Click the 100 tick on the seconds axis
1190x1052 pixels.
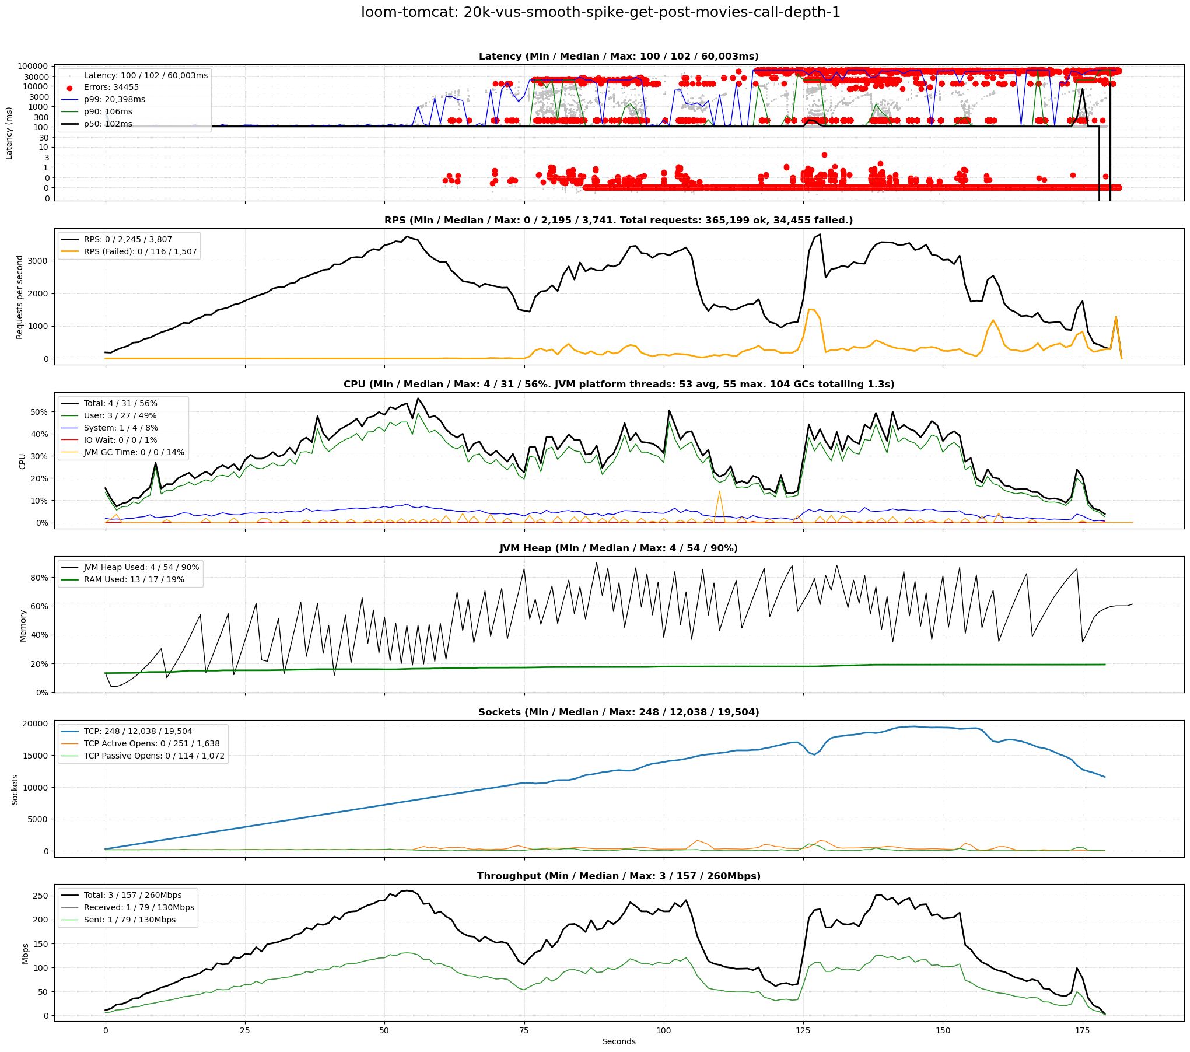tap(663, 1030)
